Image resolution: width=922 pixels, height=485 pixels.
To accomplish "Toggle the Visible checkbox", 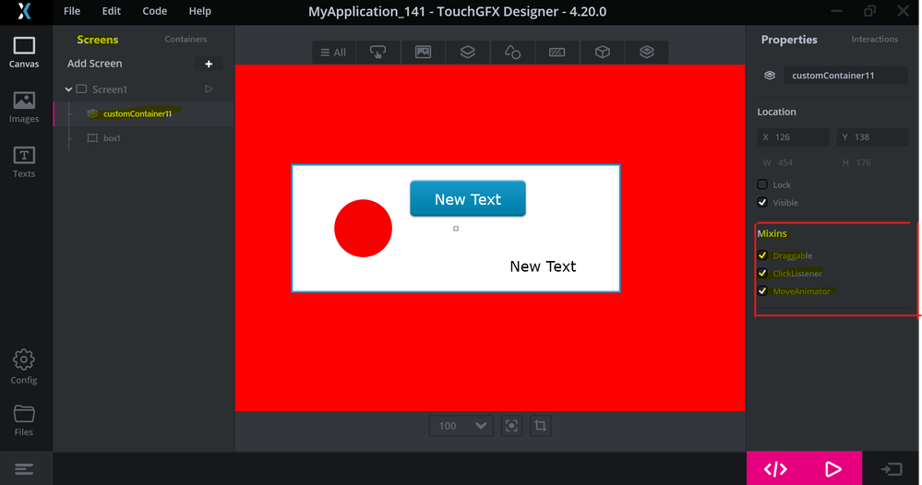I will click(762, 203).
